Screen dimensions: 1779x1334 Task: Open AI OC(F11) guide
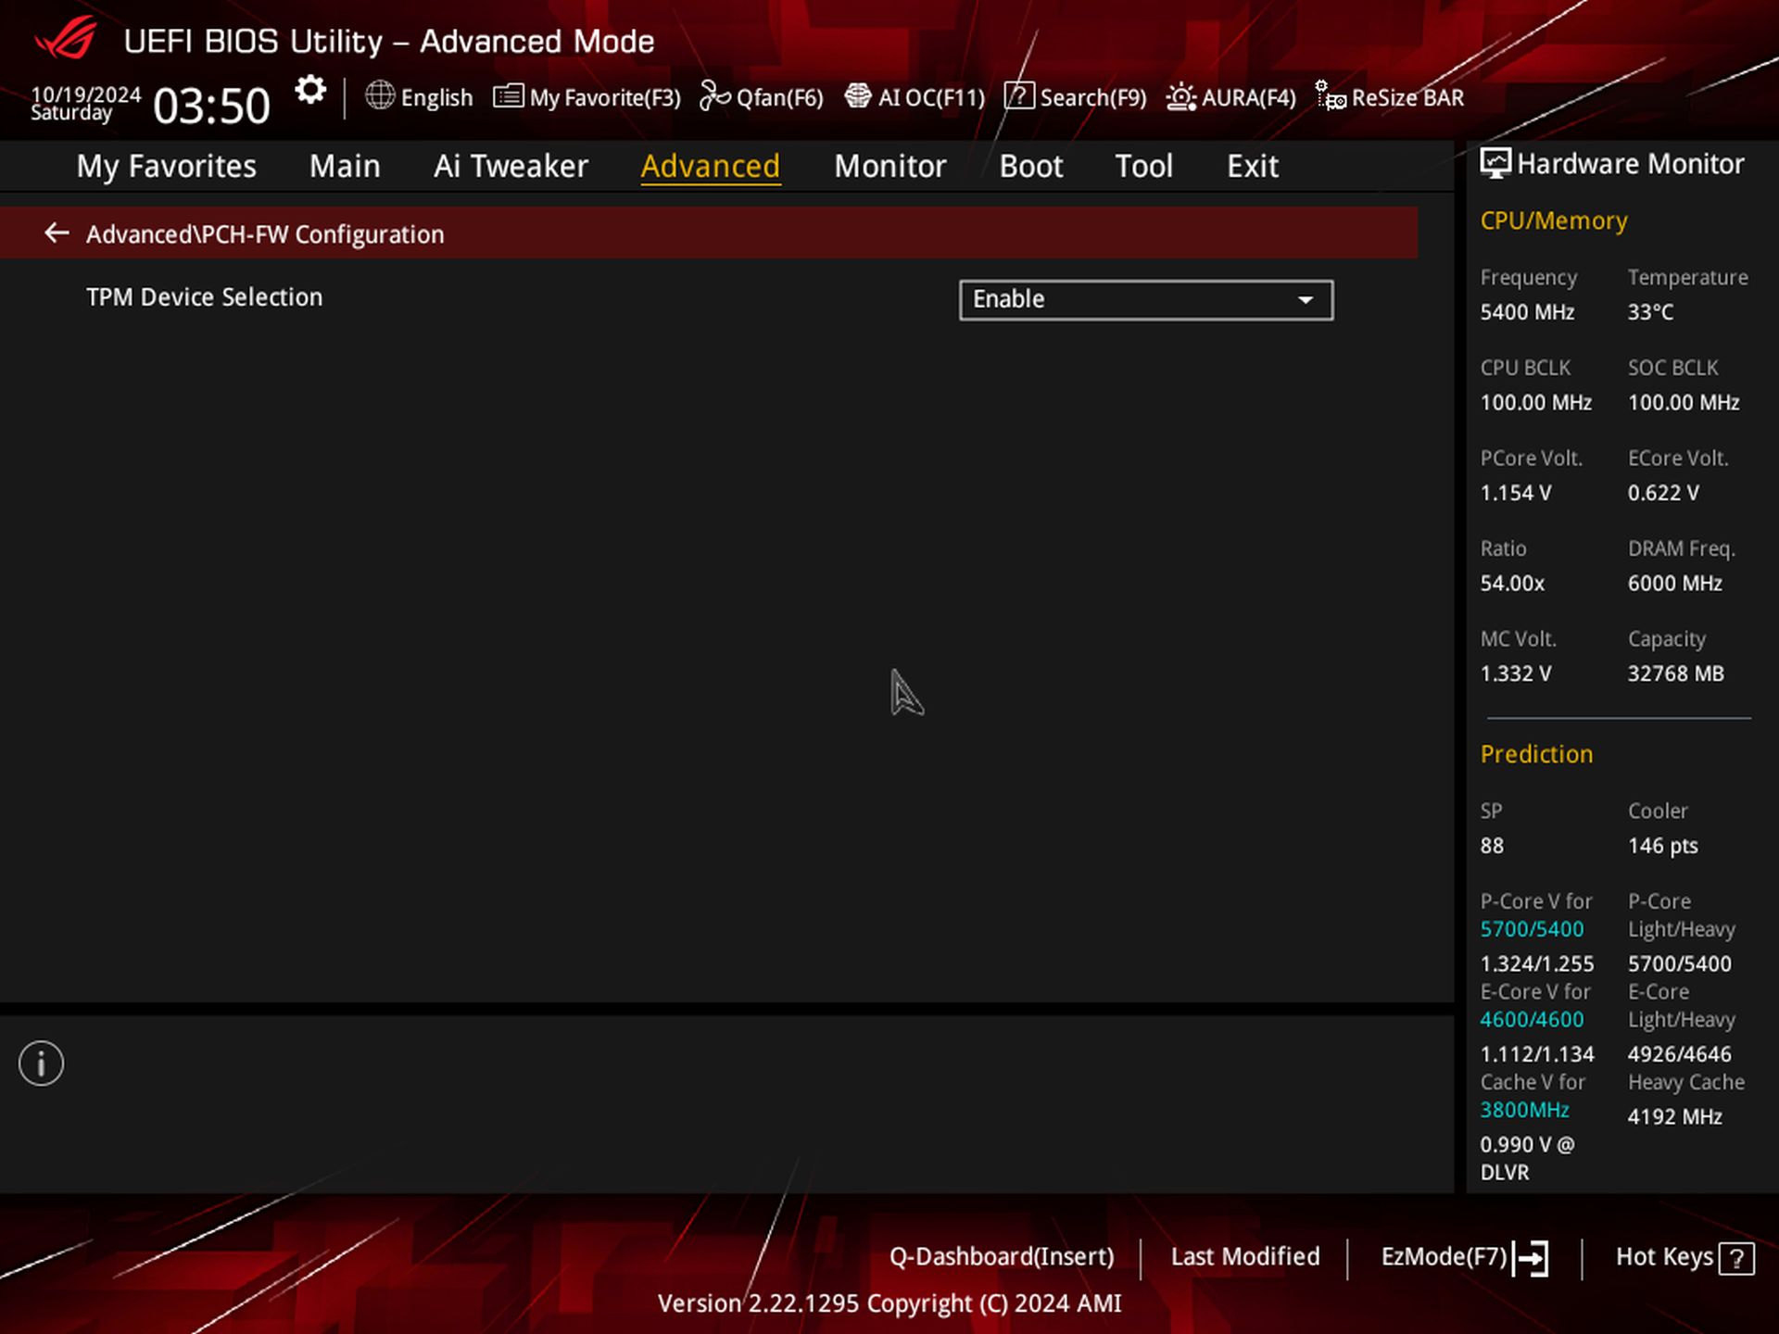pyautogui.click(x=915, y=97)
